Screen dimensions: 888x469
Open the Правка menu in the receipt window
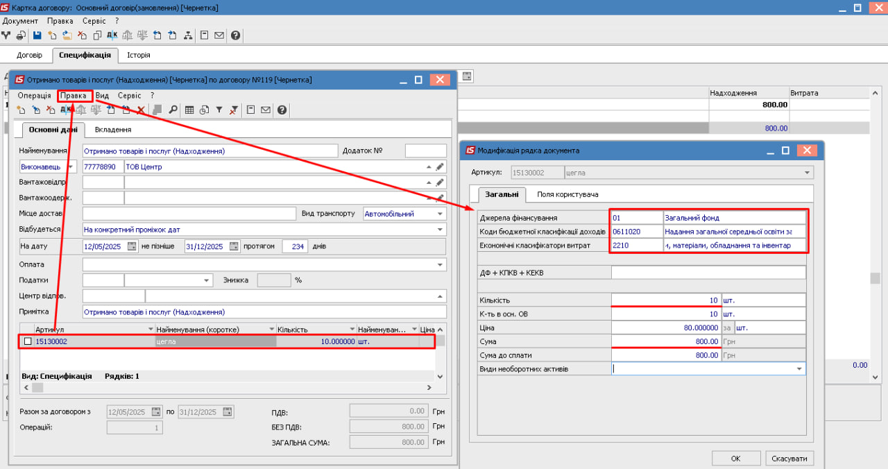(74, 96)
